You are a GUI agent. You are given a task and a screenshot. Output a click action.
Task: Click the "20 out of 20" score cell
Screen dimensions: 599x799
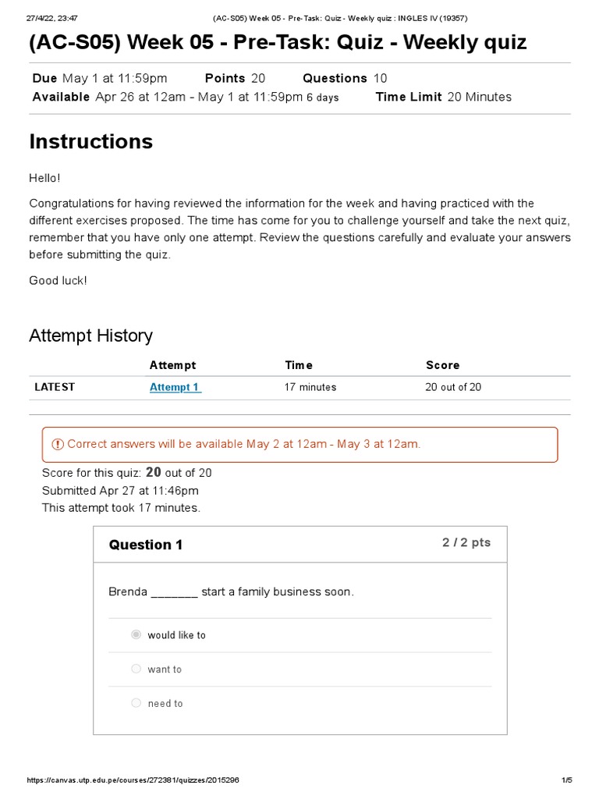tap(453, 387)
